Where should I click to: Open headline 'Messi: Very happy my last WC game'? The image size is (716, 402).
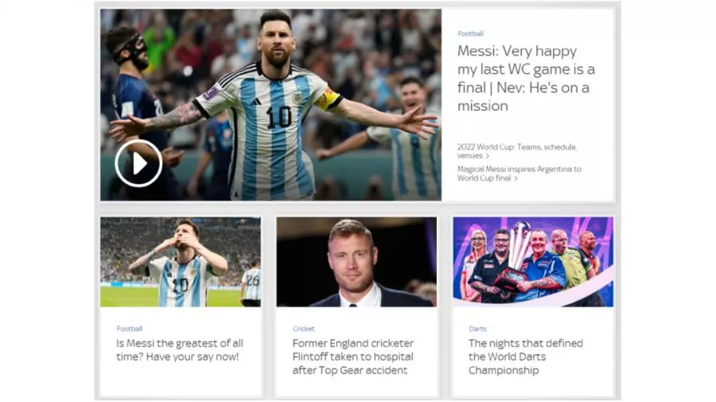tap(526, 78)
